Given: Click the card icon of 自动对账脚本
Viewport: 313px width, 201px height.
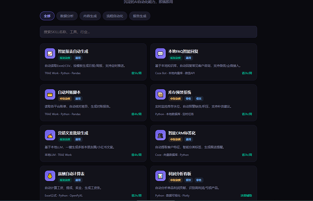Looking at the screenshot, I should tap(50, 95).
